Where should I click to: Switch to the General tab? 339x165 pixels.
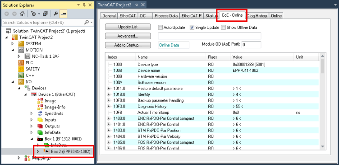point(109,16)
